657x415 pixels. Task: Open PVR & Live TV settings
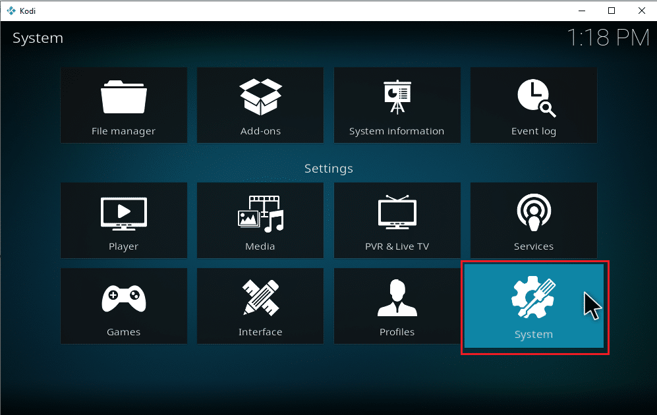[x=397, y=220]
